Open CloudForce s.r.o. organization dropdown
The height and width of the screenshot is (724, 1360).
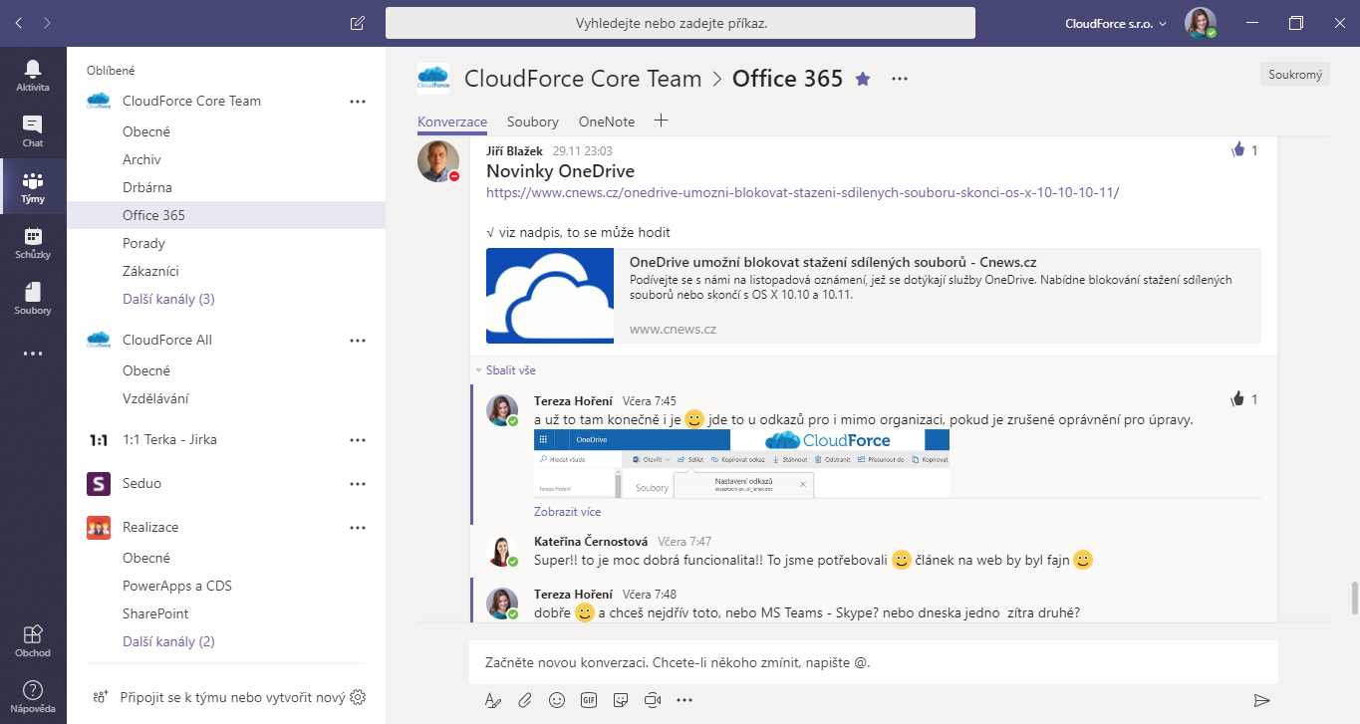(1116, 23)
